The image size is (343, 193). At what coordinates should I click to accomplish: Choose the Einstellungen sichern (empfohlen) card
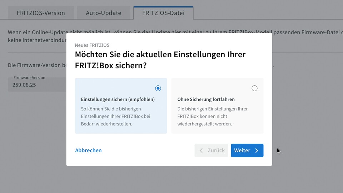pyautogui.click(x=121, y=106)
